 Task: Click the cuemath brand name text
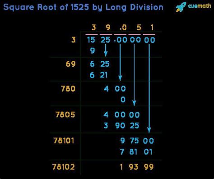click(200, 6)
